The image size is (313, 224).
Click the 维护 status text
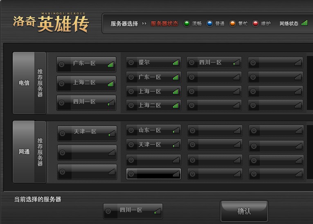pos(266,24)
